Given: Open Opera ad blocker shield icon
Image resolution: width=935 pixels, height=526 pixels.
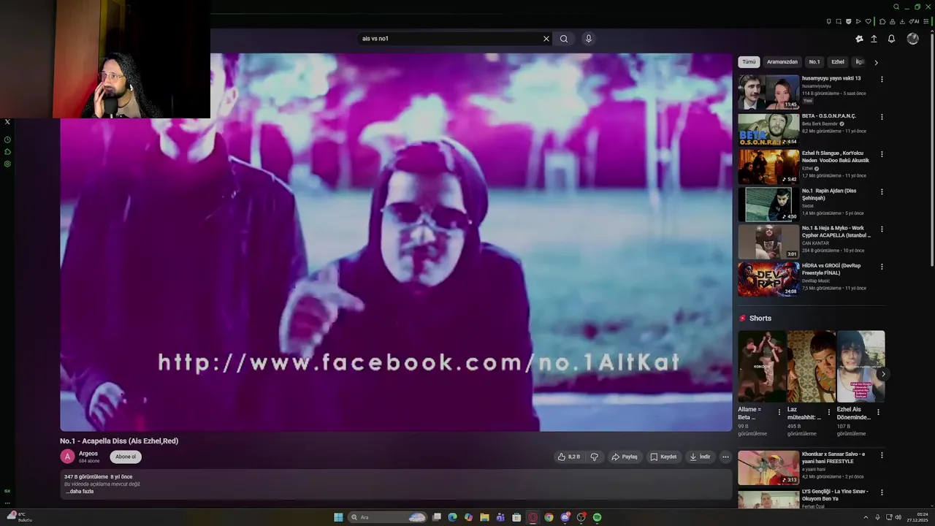Looking at the screenshot, I should pos(849,21).
